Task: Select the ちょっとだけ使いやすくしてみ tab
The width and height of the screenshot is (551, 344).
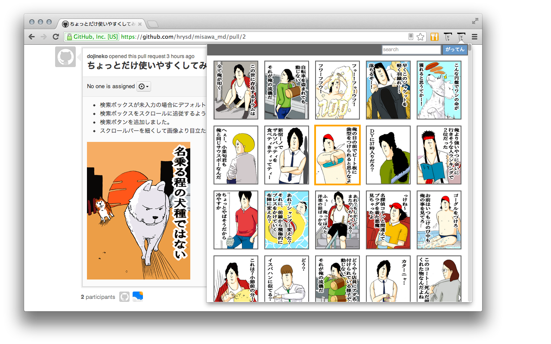Action: click(102, 24)
